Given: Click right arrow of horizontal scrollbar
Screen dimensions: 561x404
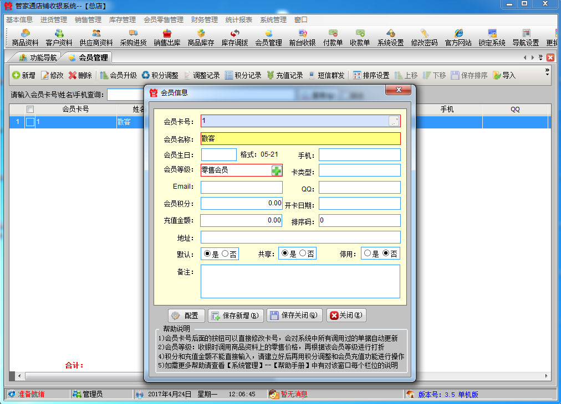Looking at the screenshot, I should tap(546, 376).
